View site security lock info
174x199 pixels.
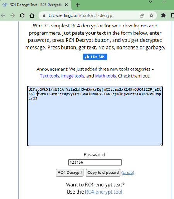(x=44, y=15)
